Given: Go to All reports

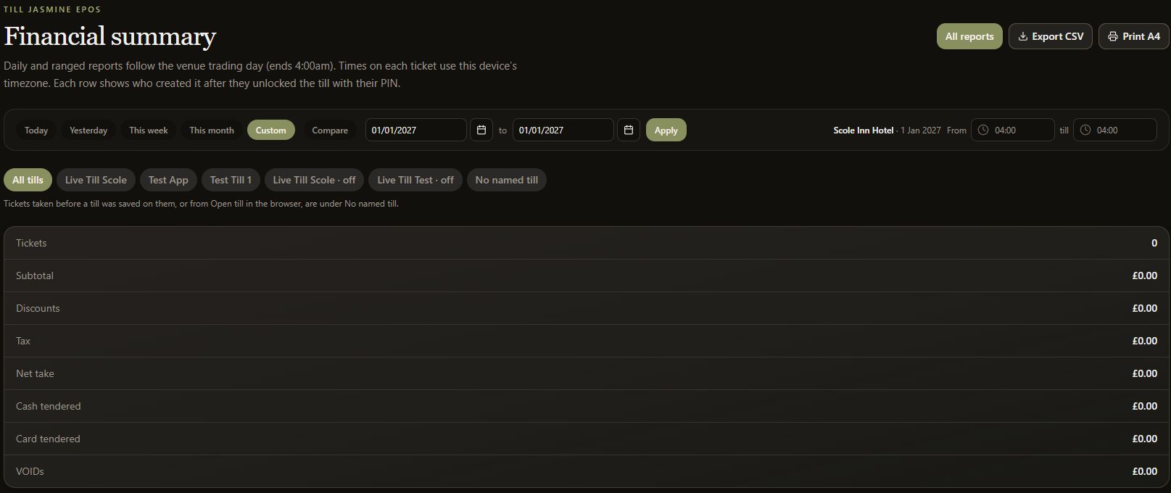Looking at the screenshot, I should pyautogui.click(x=969, y=36).
